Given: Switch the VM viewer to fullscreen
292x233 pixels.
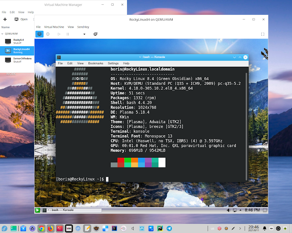Looking at the screenshot, I should coord(262,34).
